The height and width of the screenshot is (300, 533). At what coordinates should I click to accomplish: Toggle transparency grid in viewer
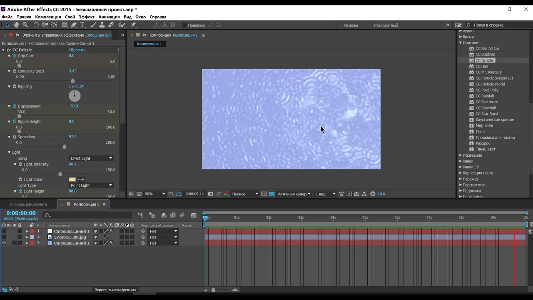(271, 194)
